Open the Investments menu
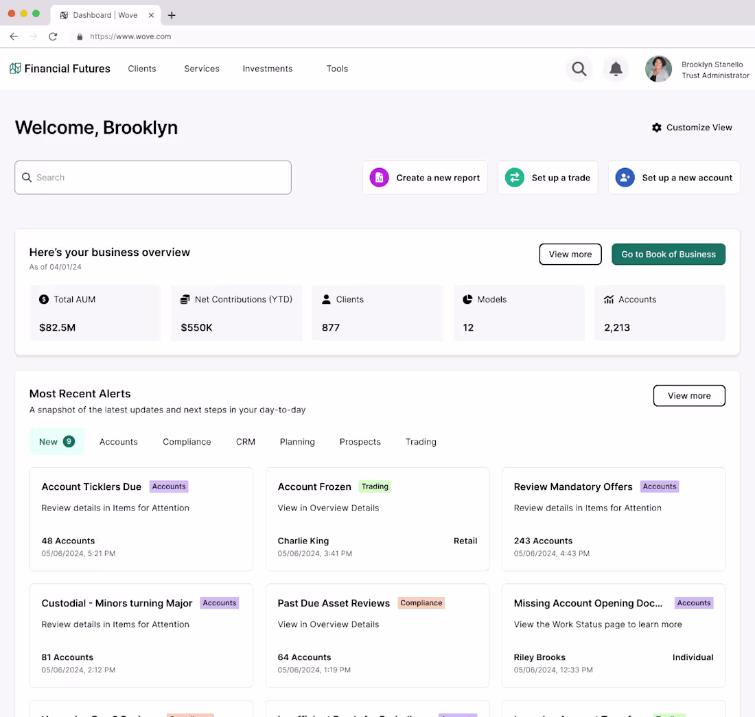This screenshot has width=755, height=717. [268, 69]
